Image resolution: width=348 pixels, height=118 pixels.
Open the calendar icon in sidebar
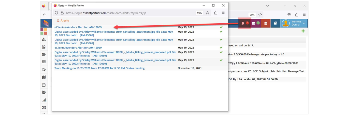pyautogui.click(x=44, y=85)
